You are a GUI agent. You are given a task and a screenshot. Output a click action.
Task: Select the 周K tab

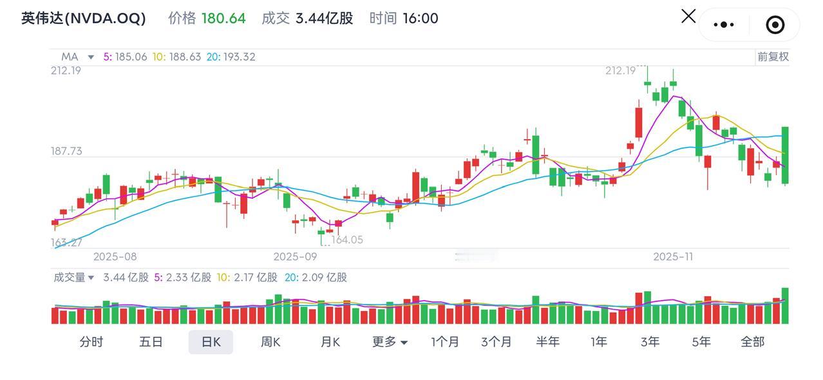point(270,342)
